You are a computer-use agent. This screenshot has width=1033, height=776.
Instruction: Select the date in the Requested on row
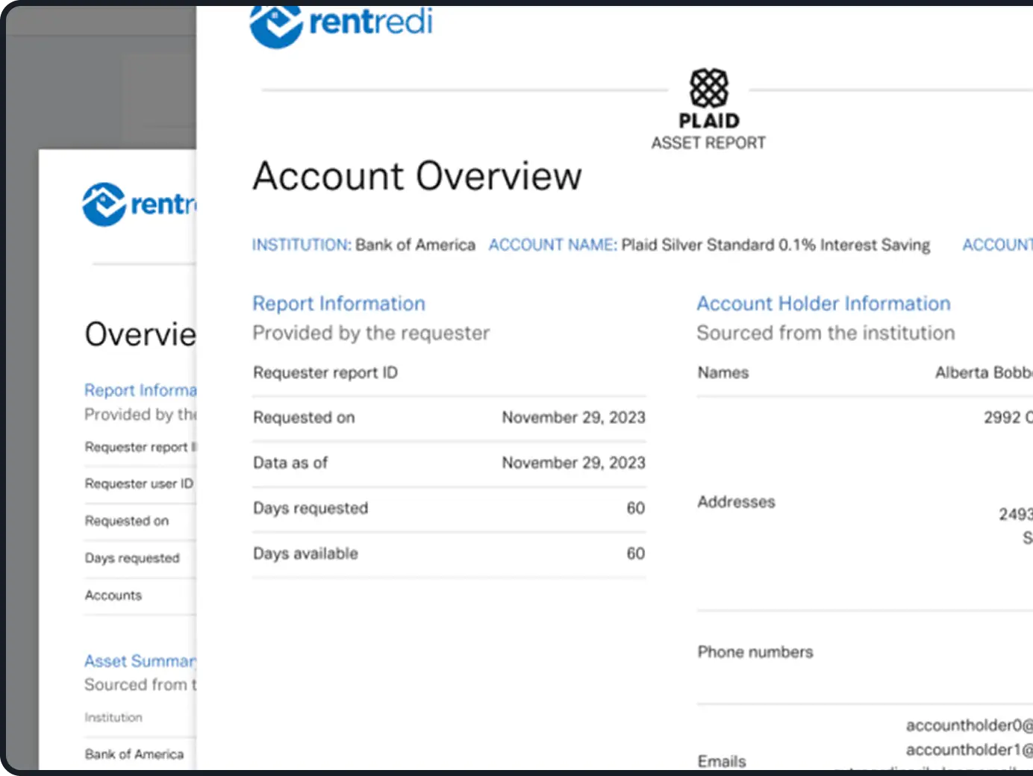coord(573,418)
